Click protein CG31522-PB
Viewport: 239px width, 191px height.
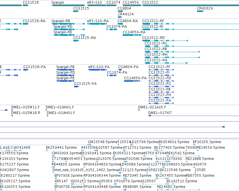[x=161, y=92]
